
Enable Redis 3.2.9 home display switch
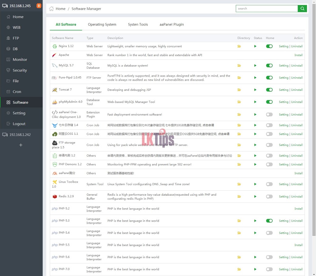[x=269, y=197]
